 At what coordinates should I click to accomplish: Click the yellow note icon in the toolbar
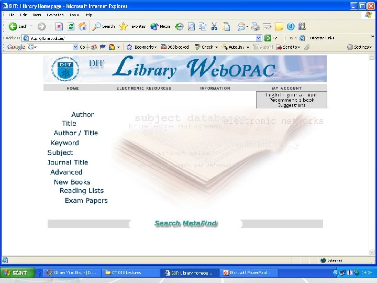(x=279, y=27)
